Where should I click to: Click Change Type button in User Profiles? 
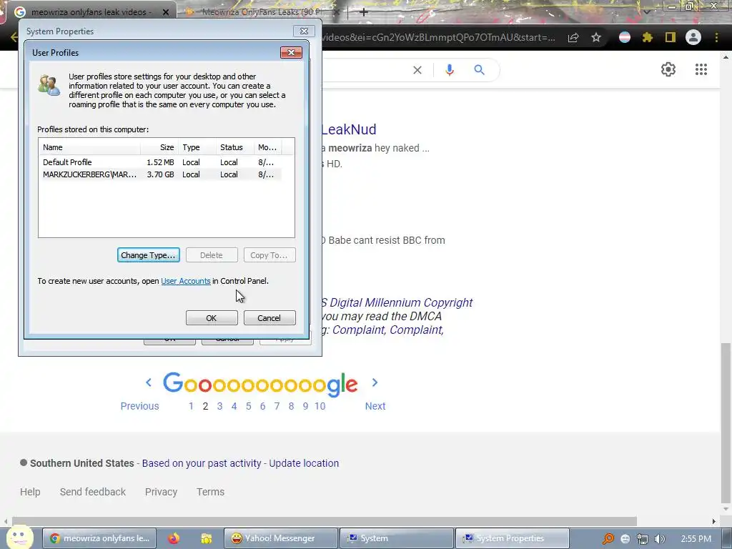click(149, 255)
